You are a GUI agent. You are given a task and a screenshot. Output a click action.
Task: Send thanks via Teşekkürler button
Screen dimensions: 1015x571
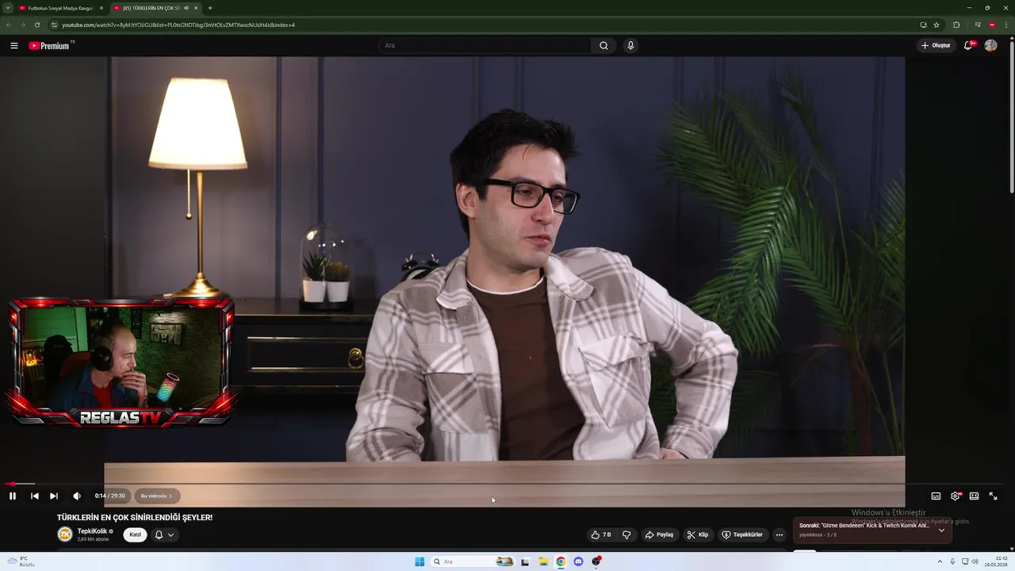click(742, 535)
